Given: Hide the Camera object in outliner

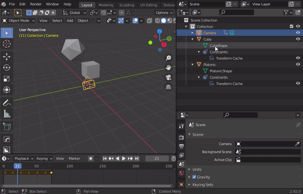Looking at the screenshot, I should pyautogui.click(x=298, y=33).
